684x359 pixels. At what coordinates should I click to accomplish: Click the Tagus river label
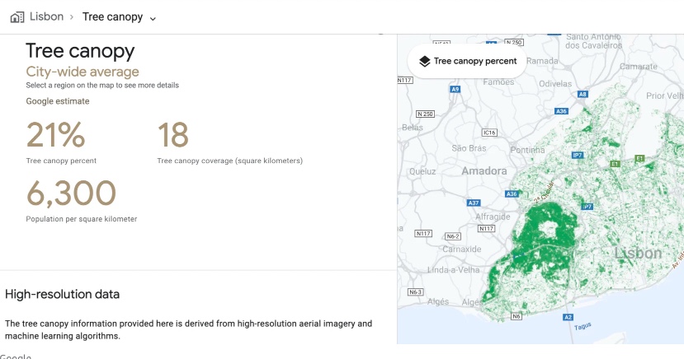coord(583,326)
